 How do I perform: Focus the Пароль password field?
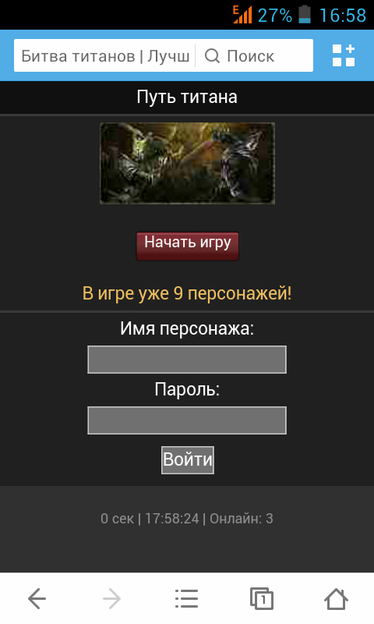[187, 420]
